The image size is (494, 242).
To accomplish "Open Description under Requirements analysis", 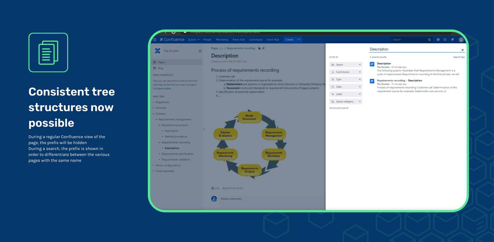I will point(172,131).
